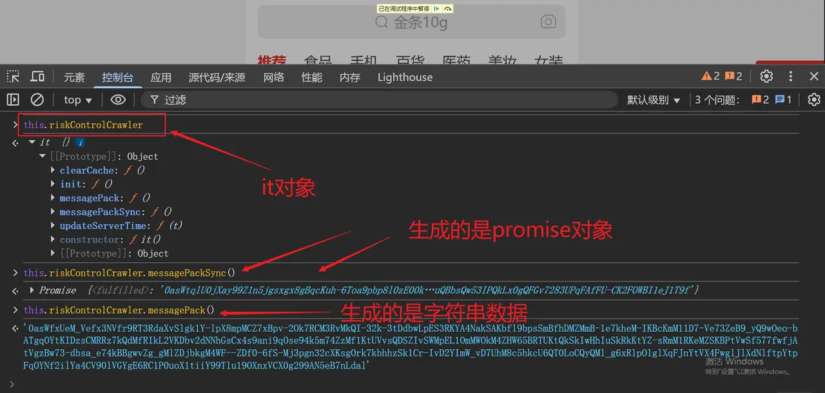Open the 'top' frame context dropdown

pyautogui.click(x=76, y=99)
